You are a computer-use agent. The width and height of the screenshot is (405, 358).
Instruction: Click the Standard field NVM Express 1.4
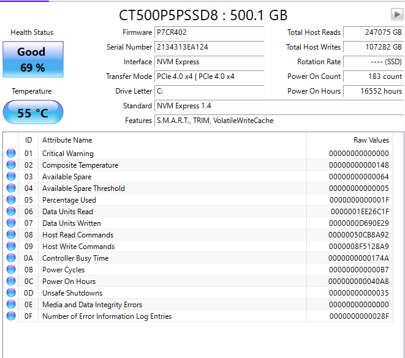coord(279,106)
